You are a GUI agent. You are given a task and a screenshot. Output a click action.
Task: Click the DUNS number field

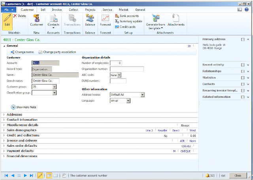[x=118, y=81]
